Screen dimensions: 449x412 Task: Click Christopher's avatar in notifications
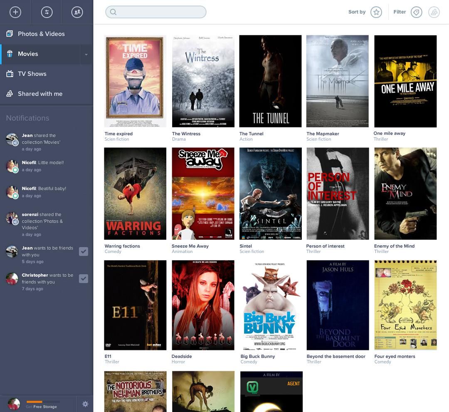click(12, 279)
